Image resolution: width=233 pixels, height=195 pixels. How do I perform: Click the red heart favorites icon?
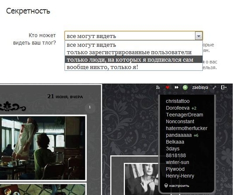(x=168, y=87)
